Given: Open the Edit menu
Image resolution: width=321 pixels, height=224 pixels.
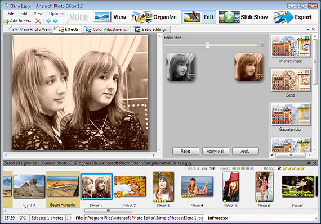Looking at the screenshot, I should point(24,13).
